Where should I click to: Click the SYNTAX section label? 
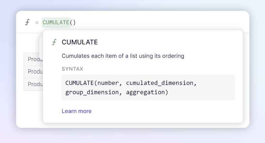tap(72, 69)
